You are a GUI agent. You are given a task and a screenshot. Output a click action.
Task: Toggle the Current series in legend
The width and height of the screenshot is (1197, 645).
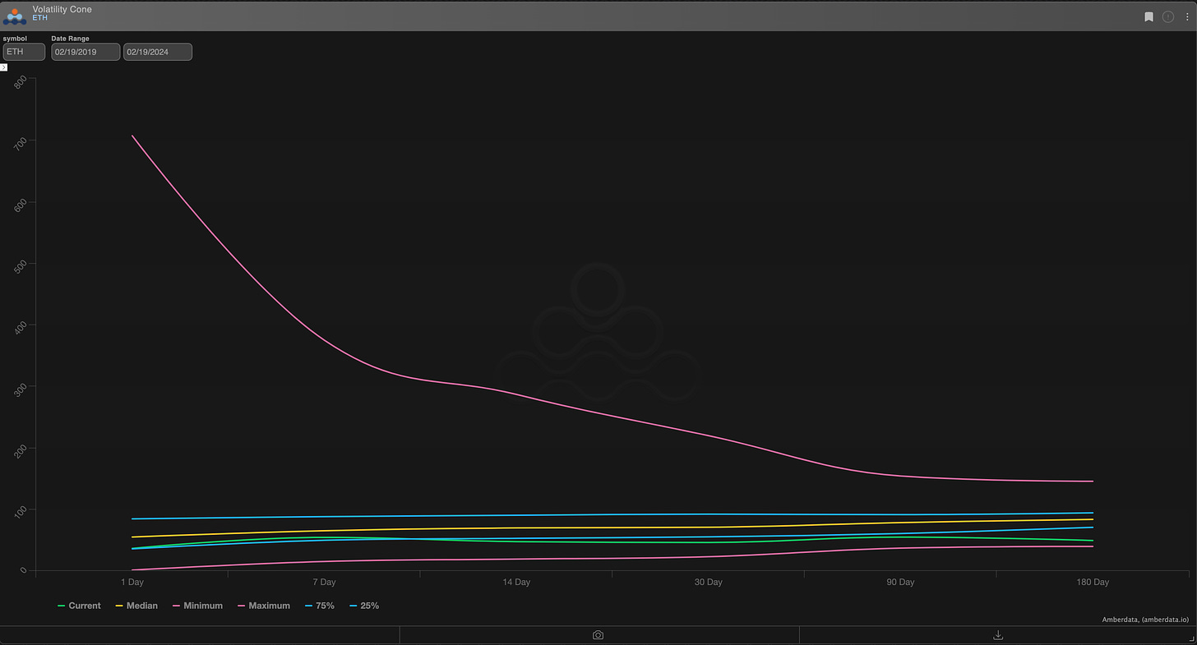point(79,606)
